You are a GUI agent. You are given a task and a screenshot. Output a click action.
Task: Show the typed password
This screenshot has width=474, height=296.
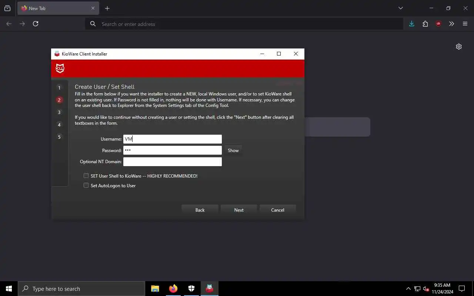click(233, 151)
